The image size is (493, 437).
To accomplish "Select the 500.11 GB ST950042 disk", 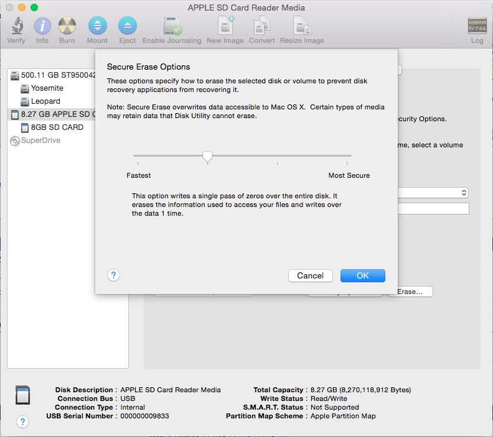I will [x=53, y=75].
